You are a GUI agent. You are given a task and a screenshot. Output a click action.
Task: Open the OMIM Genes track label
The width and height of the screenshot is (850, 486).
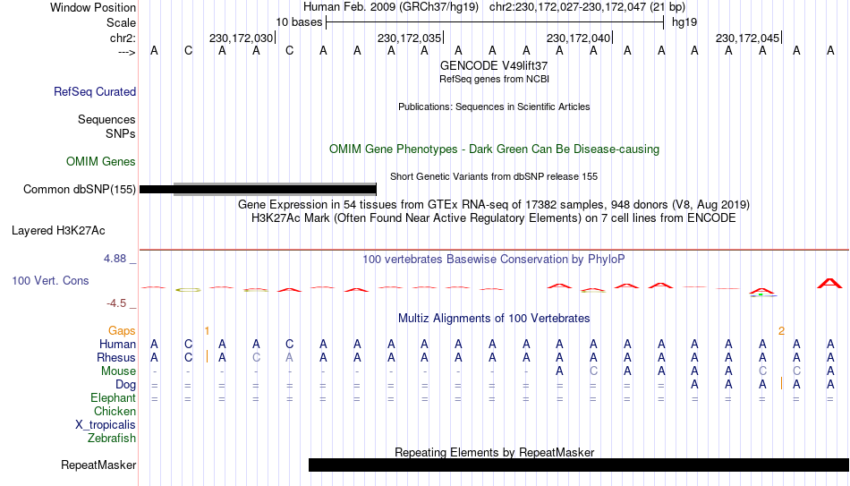click(100, 162)
